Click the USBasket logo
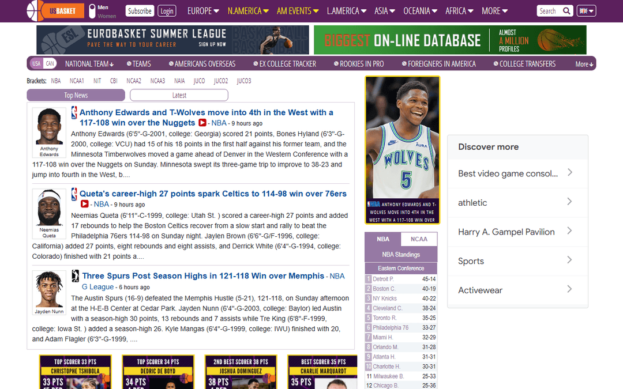The width and height of the screenshot is (623, 389). 55,11
